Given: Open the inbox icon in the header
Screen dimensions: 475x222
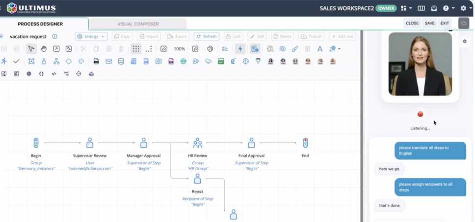Looking at the screenshot, I should coord(434,8).
